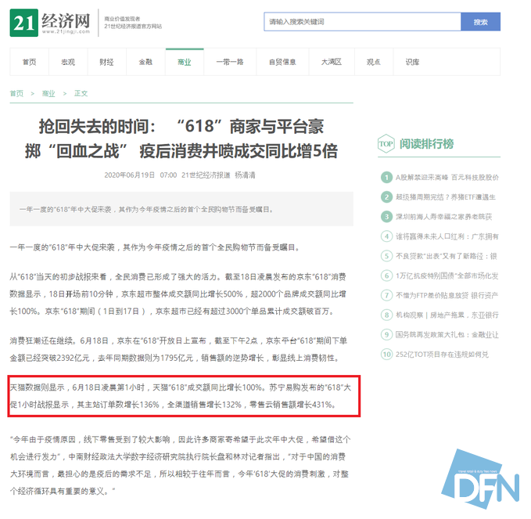Click the gray summary box text
The width and height of the screenshot is (531, 519).
(x=147, y=210)
